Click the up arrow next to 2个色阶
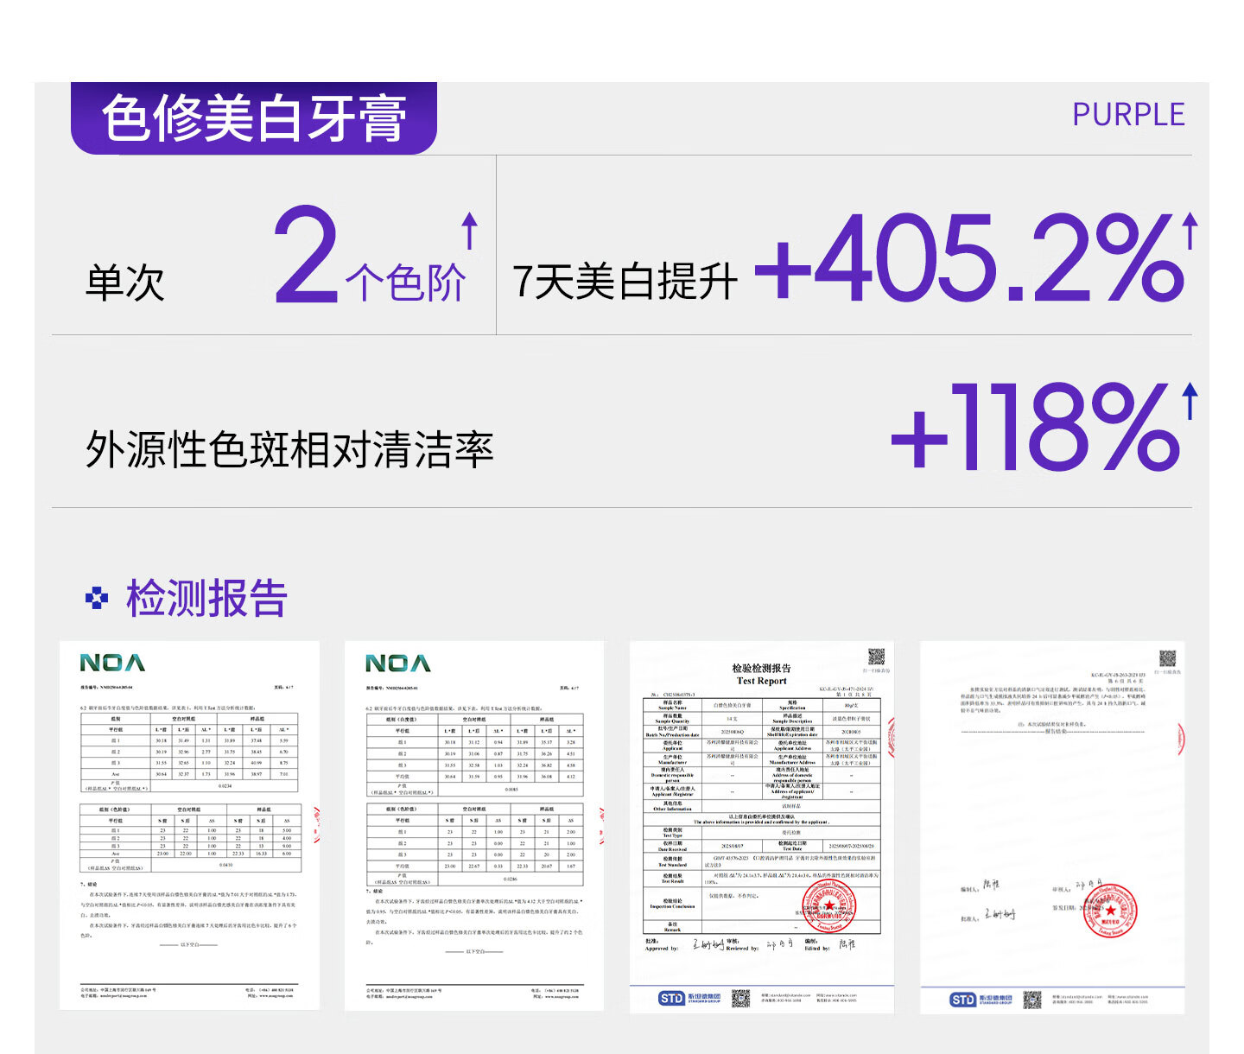 pos(469,232)
